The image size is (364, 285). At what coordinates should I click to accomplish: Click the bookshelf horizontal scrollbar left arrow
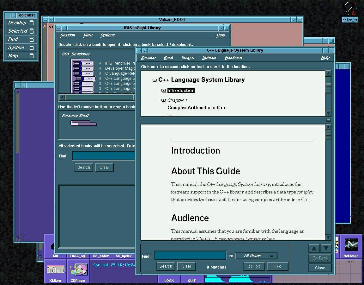[62, 98]
